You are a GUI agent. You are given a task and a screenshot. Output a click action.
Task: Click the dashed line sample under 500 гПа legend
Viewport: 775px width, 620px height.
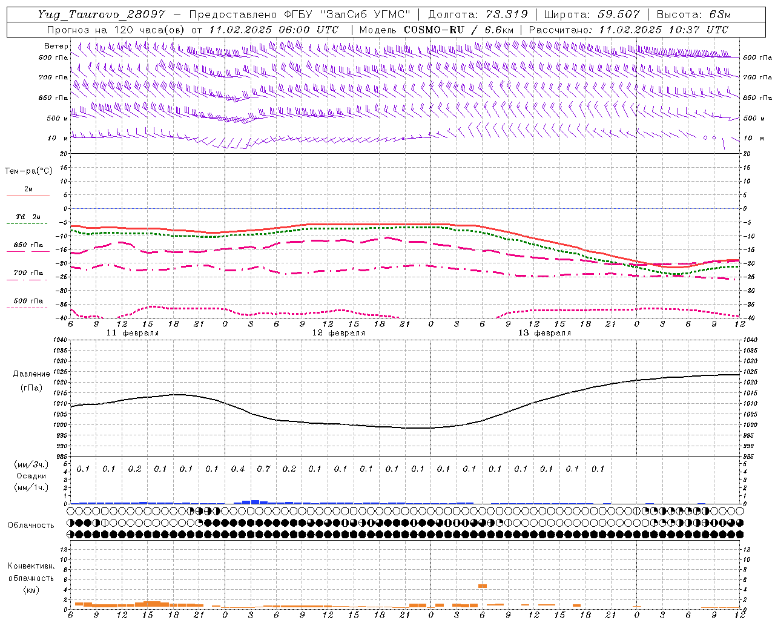click(27, 308)
